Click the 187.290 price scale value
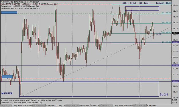 (x=175, y=69)
